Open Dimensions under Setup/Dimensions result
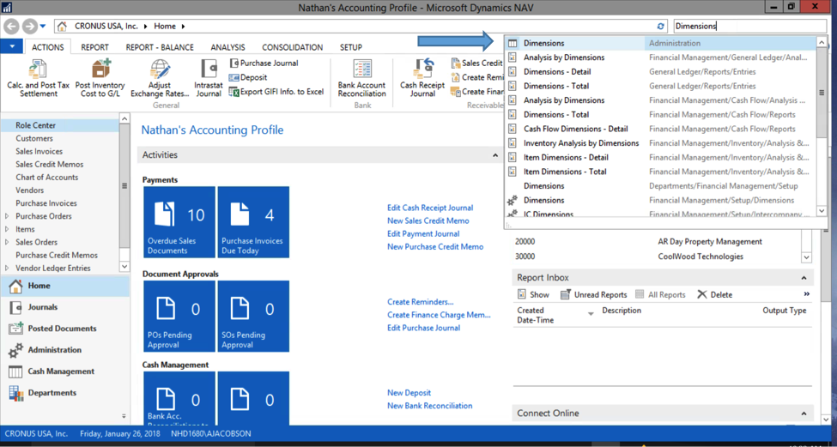This screenshot has width=837, height=447. [x=660, y=201]
